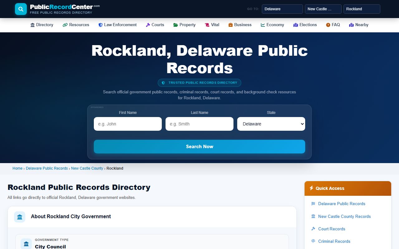Click the Search Now button
Screen dimensions: 399x249
[x=199, y=147]
